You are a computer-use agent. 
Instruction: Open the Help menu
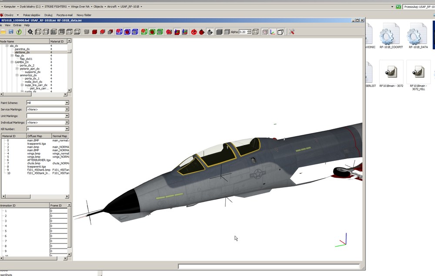tap(27, 25)
